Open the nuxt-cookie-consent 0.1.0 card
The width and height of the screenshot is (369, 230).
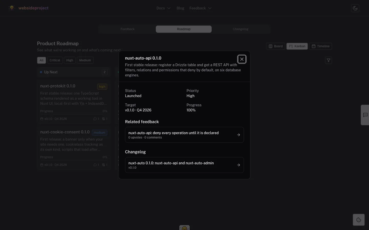pyautogui.click(x=74, y=148)
